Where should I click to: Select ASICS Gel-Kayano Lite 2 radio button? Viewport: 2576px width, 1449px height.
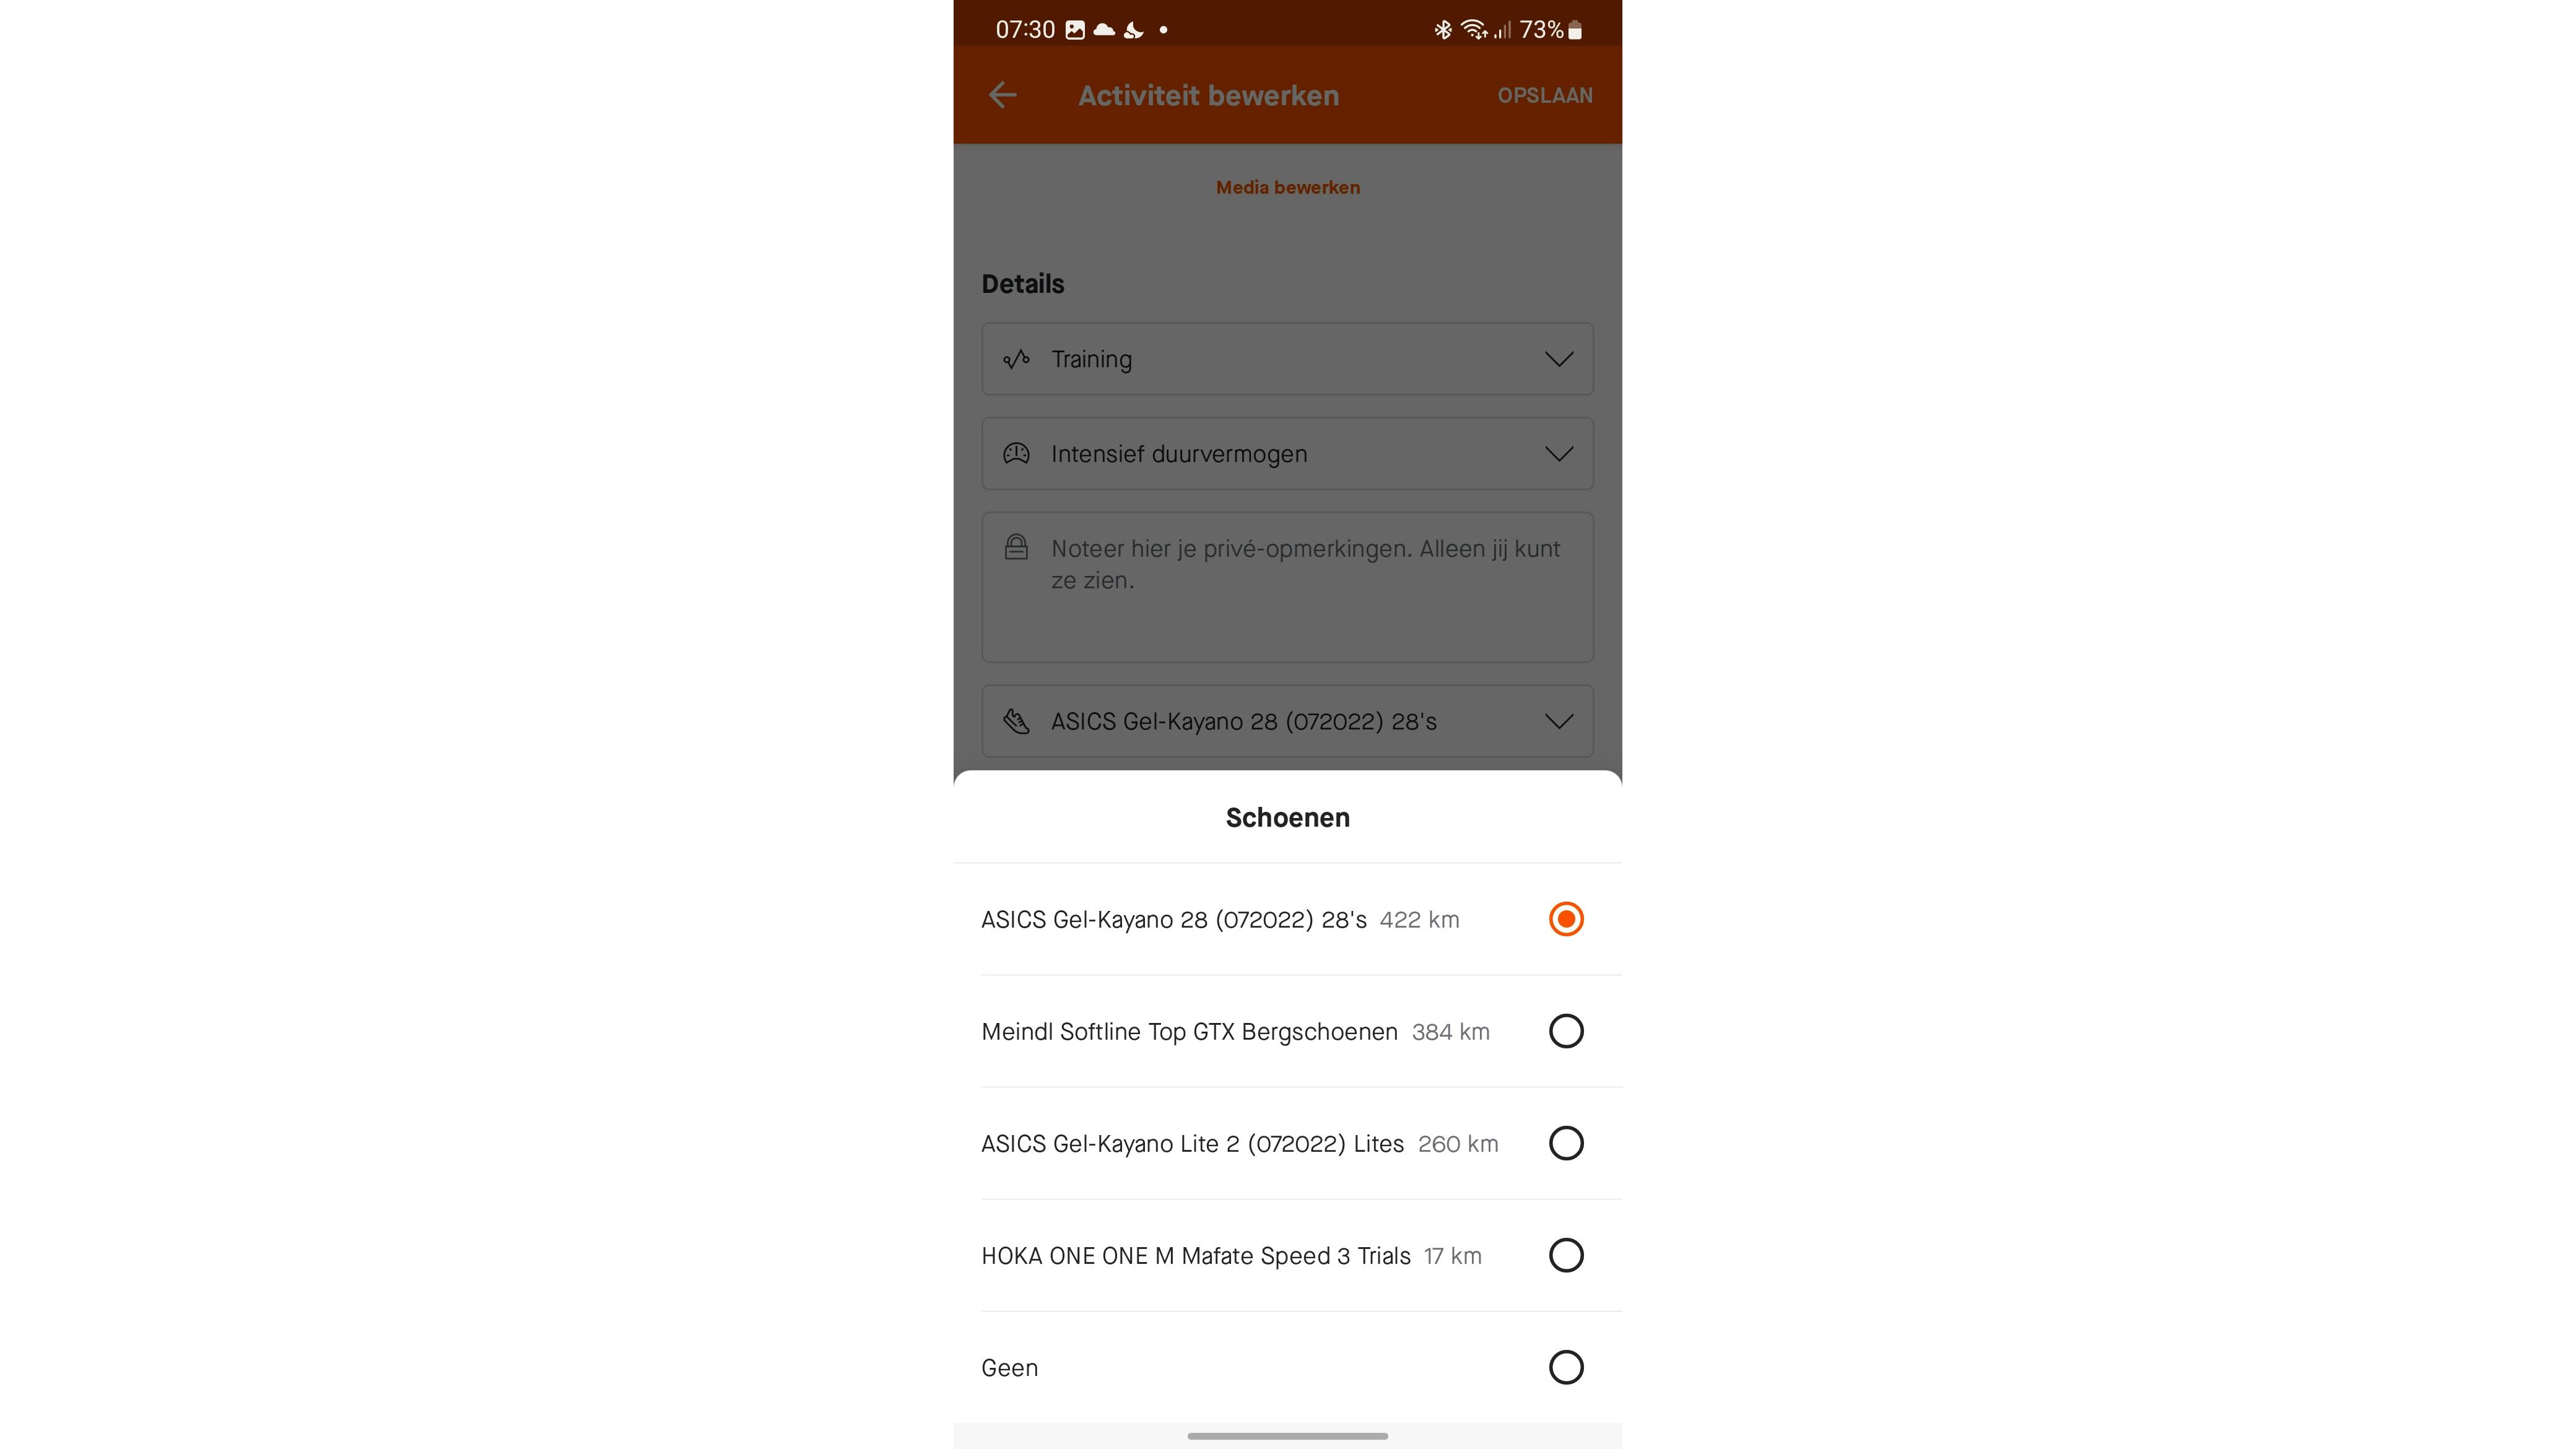click(1566, 1143)
